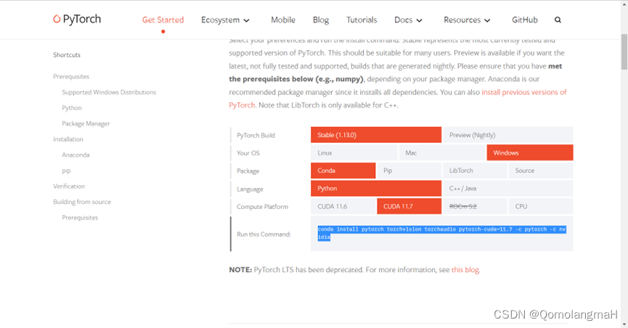Image resolution: width=628 pixels, height=328 pixels.
Task: Jump to Prerequisites under Shortcuts
Action: 71,76
